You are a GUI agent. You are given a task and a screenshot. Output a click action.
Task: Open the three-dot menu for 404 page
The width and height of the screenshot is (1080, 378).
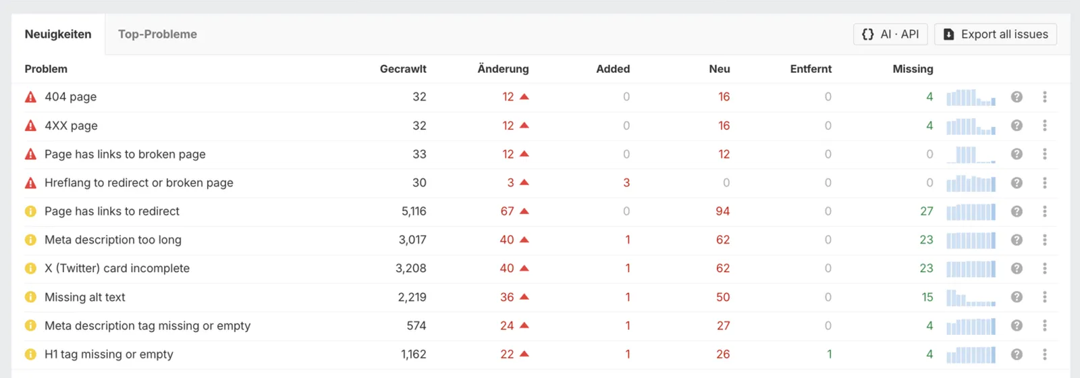[x=1045, y=97]
